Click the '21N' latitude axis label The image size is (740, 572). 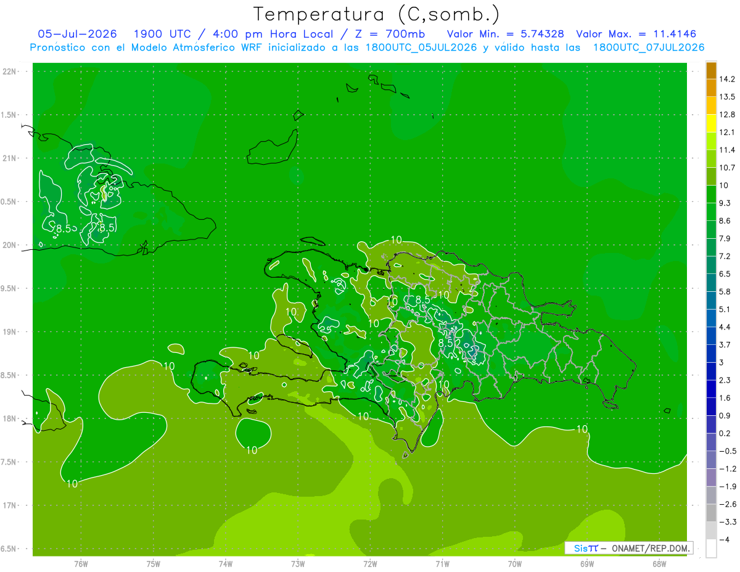pyautogui.click(x=9, y=158)
